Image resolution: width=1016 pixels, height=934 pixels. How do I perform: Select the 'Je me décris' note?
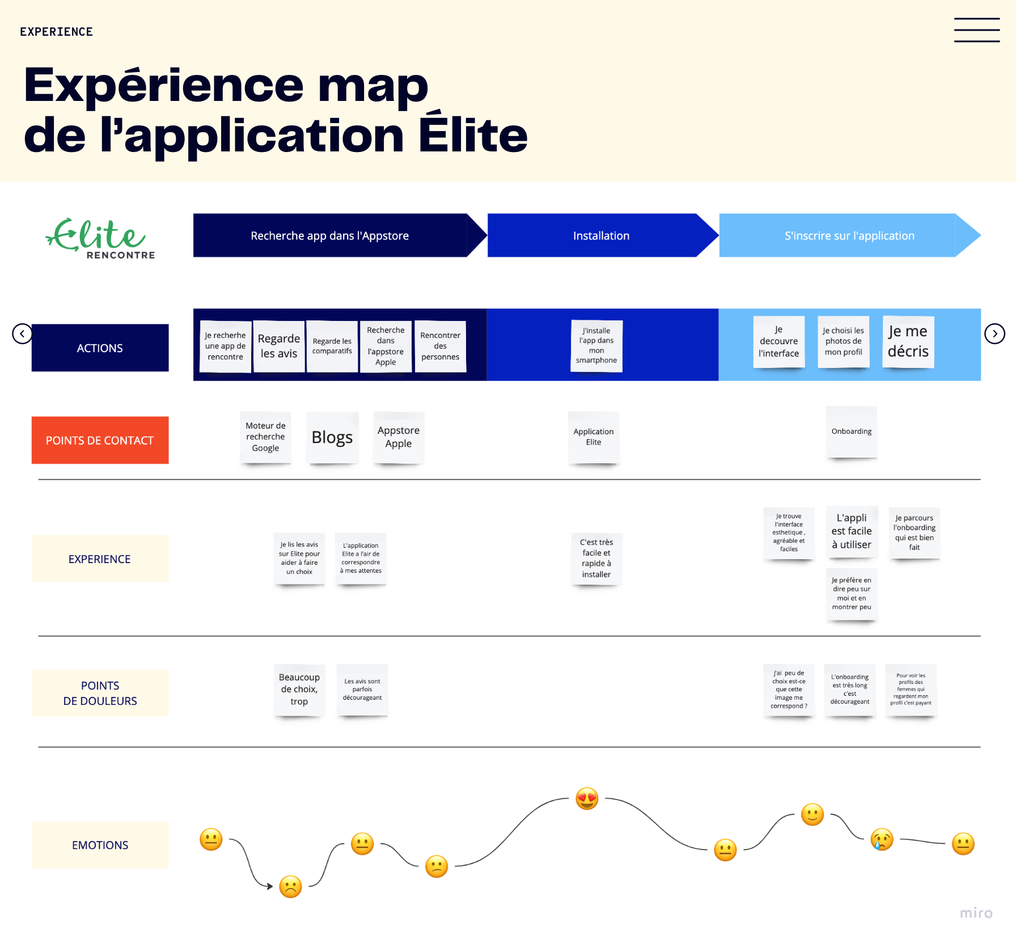point(908,341)
